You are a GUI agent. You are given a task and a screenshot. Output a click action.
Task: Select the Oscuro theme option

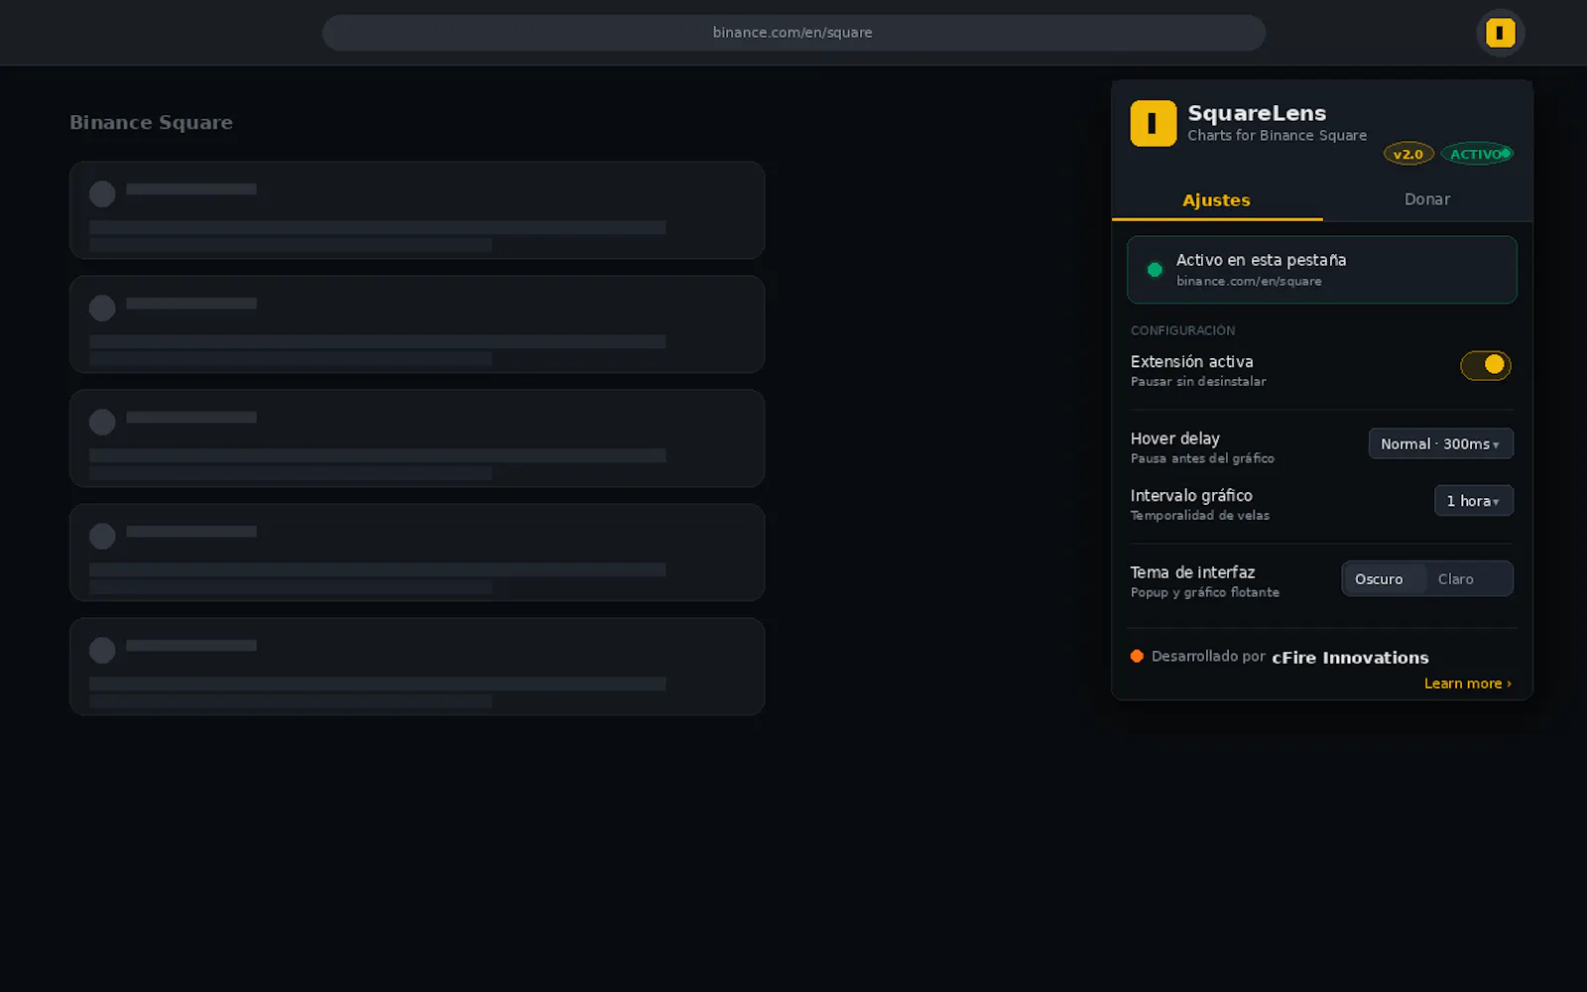pyautogui.click(x=1385, y=579)
